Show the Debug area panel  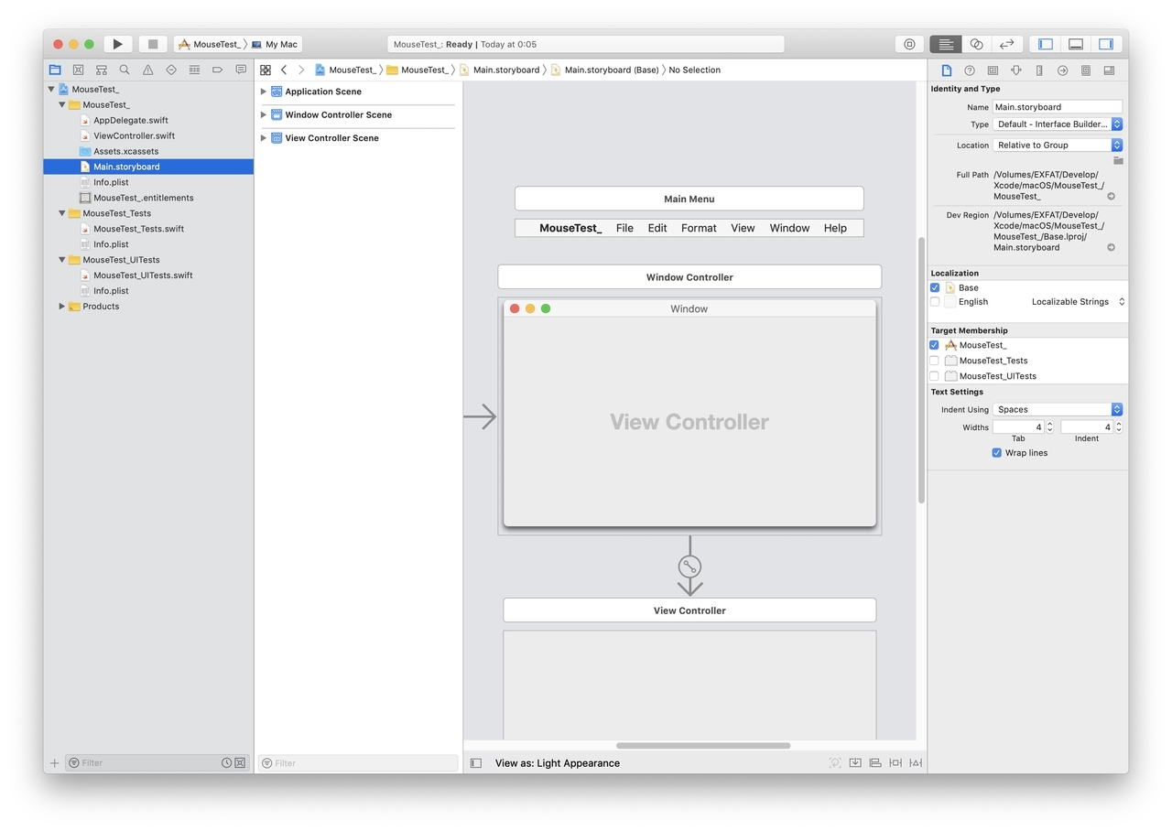click(1076, 44)
